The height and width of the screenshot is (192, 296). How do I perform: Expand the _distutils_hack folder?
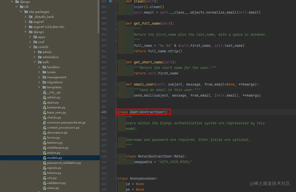(x=25, y=17)
